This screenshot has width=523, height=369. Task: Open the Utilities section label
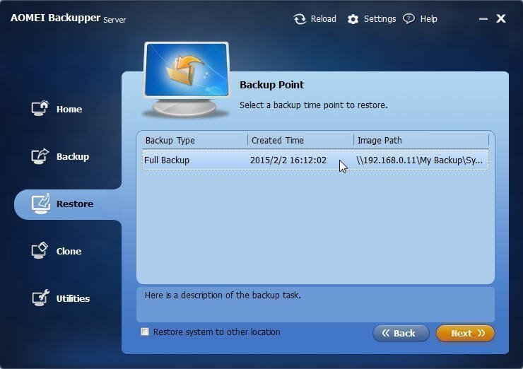(73, 298)
